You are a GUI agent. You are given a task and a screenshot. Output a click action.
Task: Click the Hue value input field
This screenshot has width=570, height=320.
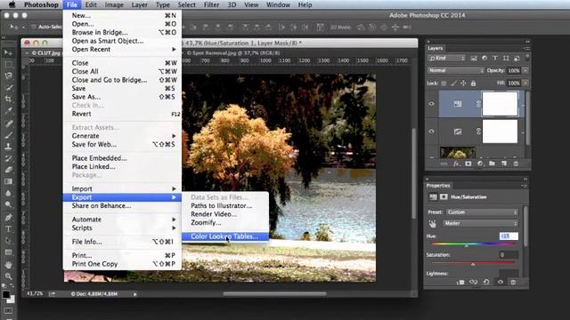(509, 236)
